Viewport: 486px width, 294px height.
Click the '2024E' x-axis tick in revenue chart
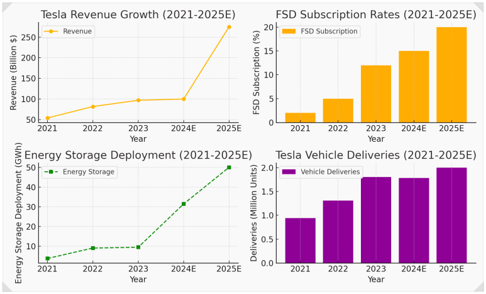[x=184, y=128]
